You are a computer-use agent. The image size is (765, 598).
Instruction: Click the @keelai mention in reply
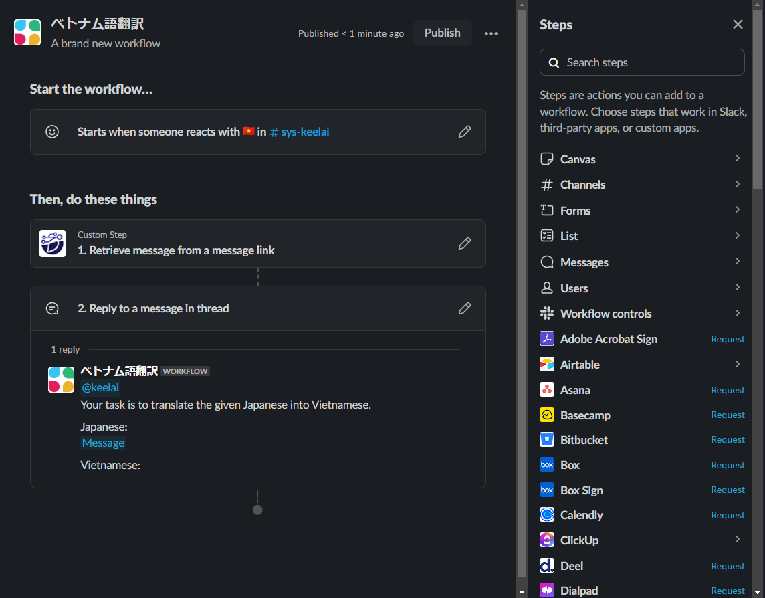pyautogui.click(x=100, y=387)
